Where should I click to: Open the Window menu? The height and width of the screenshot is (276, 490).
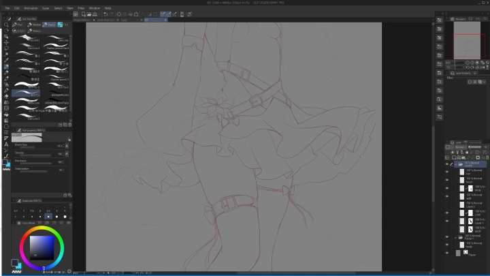tap(95, 8)
